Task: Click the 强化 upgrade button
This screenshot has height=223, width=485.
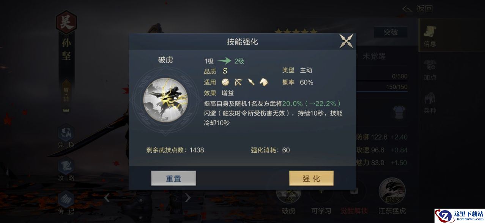Action: coord(311,178)
